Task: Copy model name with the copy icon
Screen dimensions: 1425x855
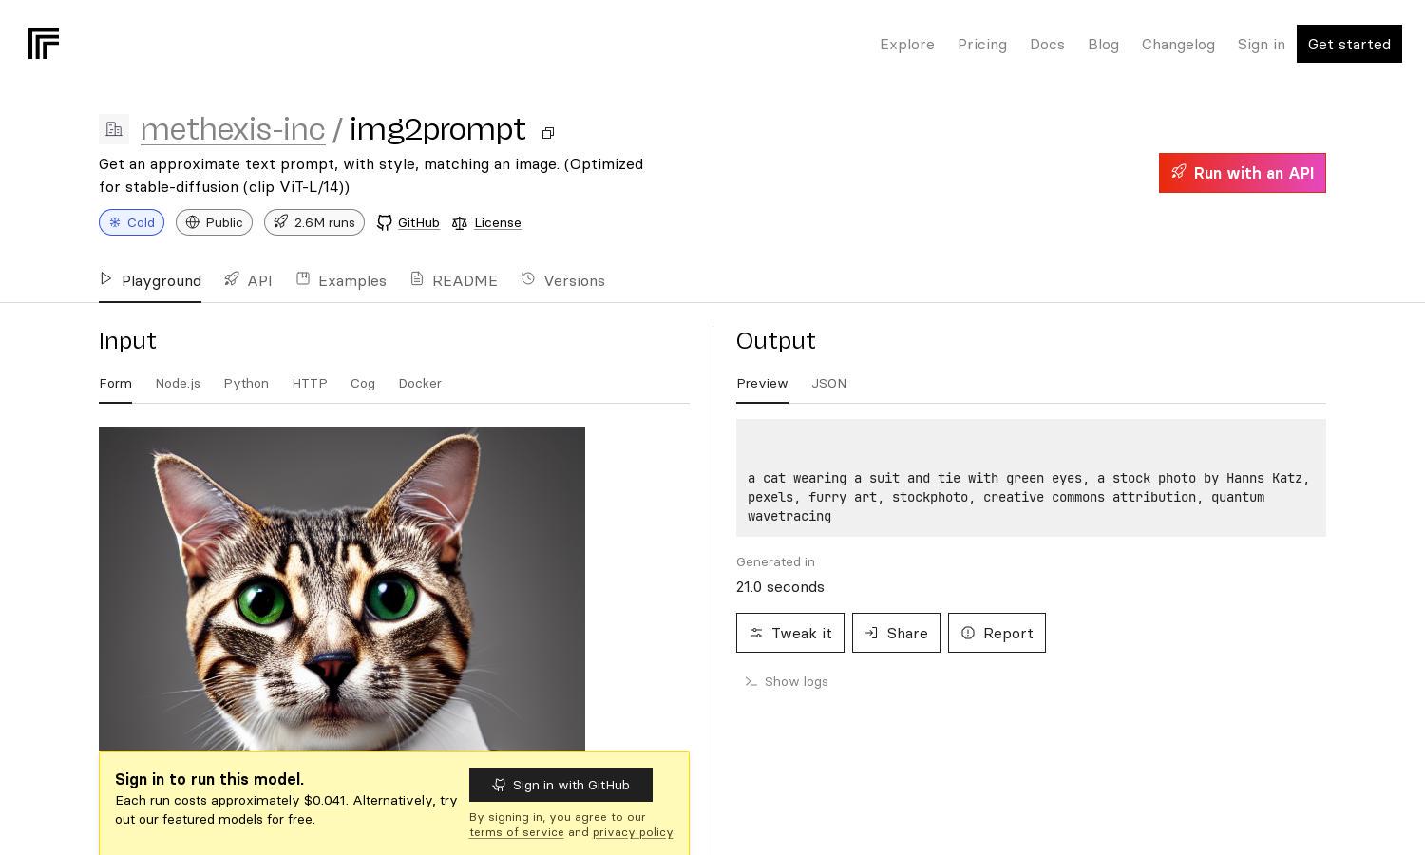Action: point(548,133)
